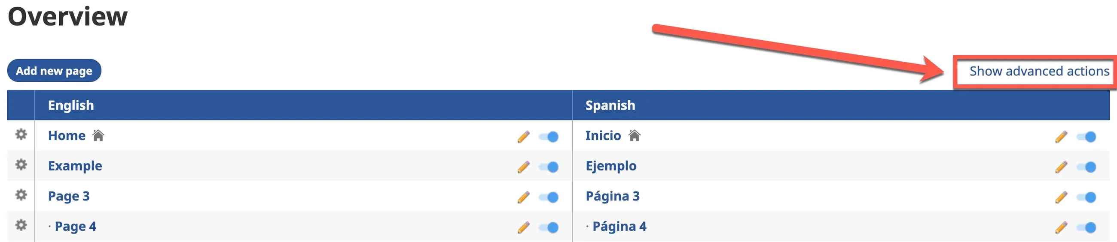Open the gear menu for Example row
This screenshot has height=242, width=1117.
point(21,164)
